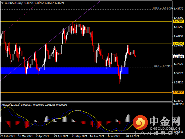Click the 14 Jun 2021 date marker
The height and width of the screenshot is (139, 185).
tap(97, 136)
